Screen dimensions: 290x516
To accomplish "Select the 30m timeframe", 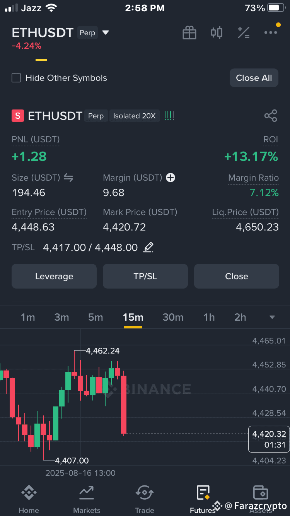I will point(173,317).
